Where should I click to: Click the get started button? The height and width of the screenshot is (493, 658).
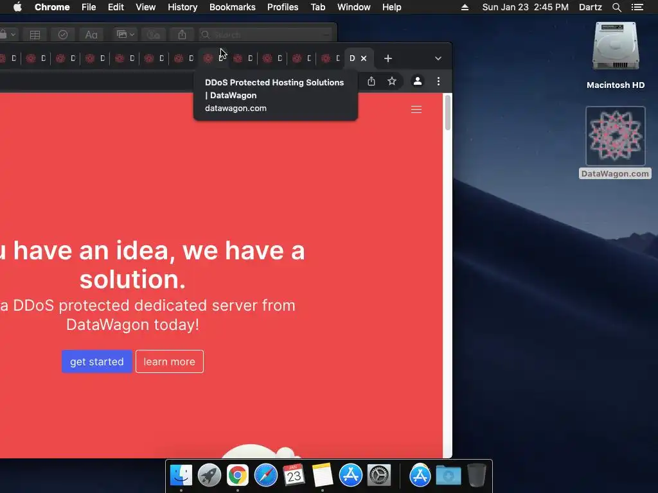97,361
